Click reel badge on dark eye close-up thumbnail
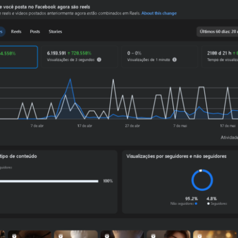This screenshot has width=238, height=238. 14,236
